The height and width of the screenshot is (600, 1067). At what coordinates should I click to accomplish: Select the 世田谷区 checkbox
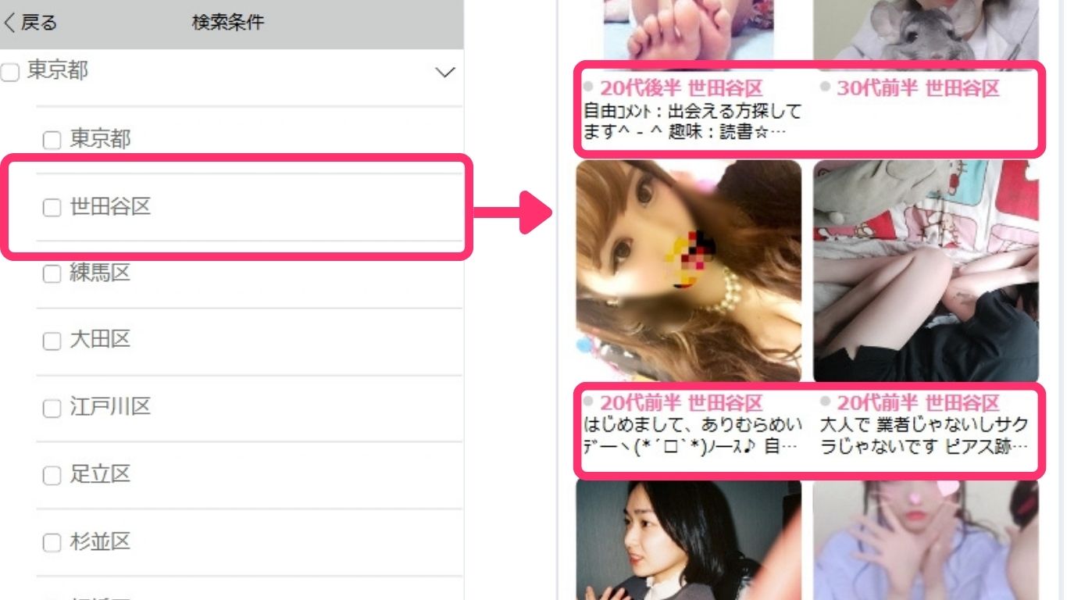[52, 208]
